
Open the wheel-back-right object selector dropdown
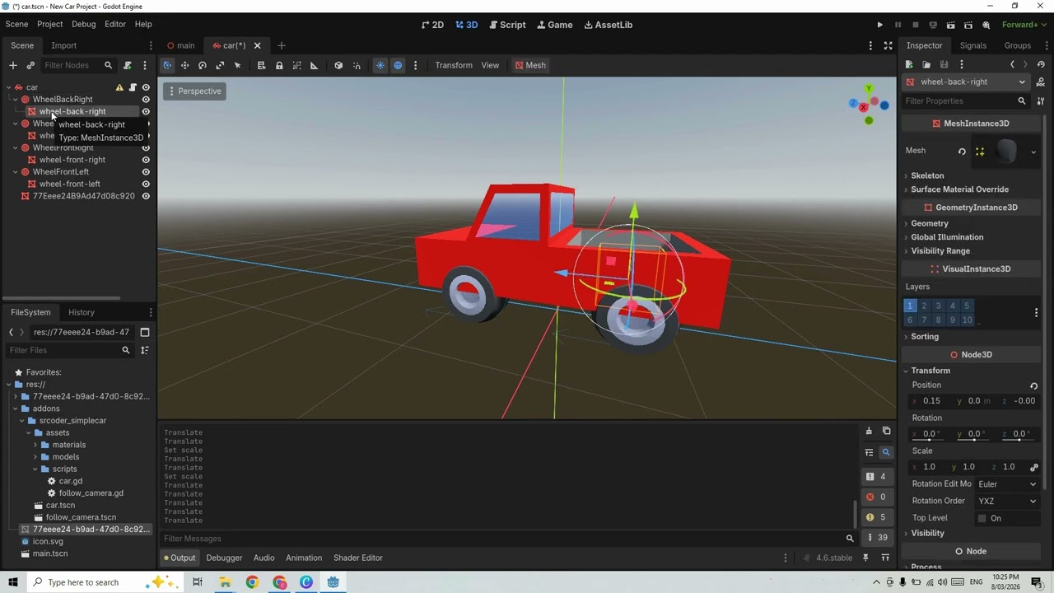click(967, 82)
